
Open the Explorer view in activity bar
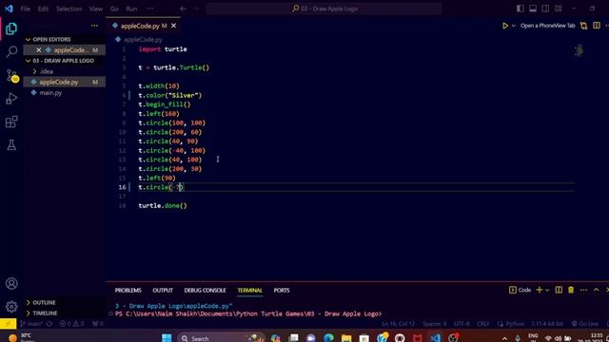pyautogui.click(x=11, y=28)
